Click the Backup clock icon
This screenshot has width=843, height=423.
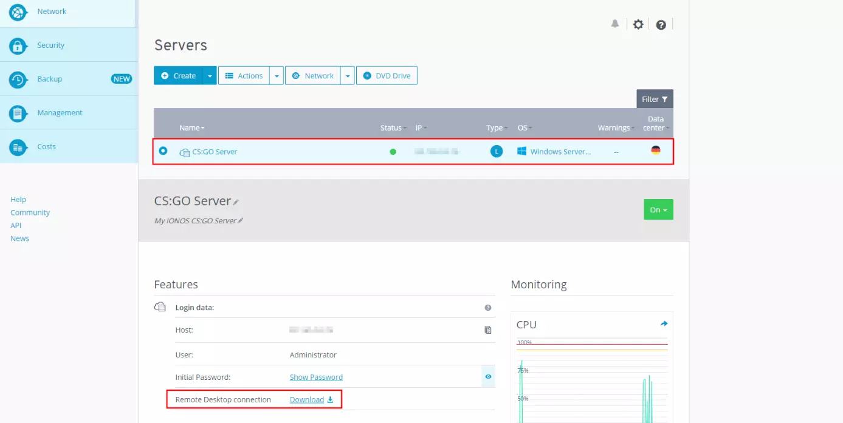[18, 80]
